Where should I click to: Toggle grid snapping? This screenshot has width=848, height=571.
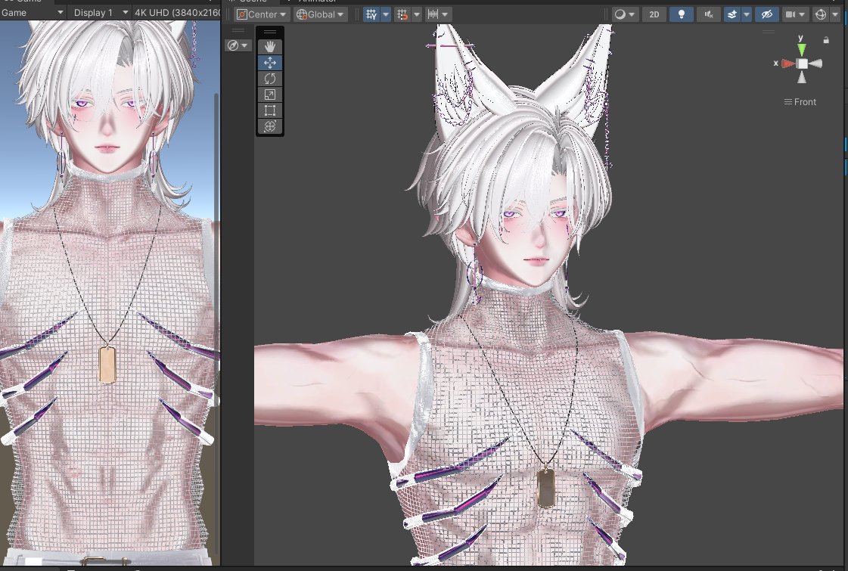coord(402,14)
